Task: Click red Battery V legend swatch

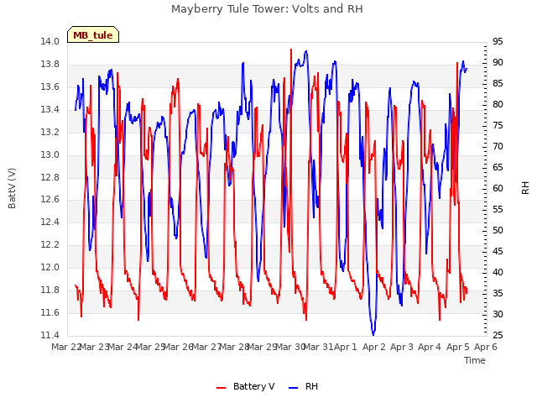Action: coord(222,388)
